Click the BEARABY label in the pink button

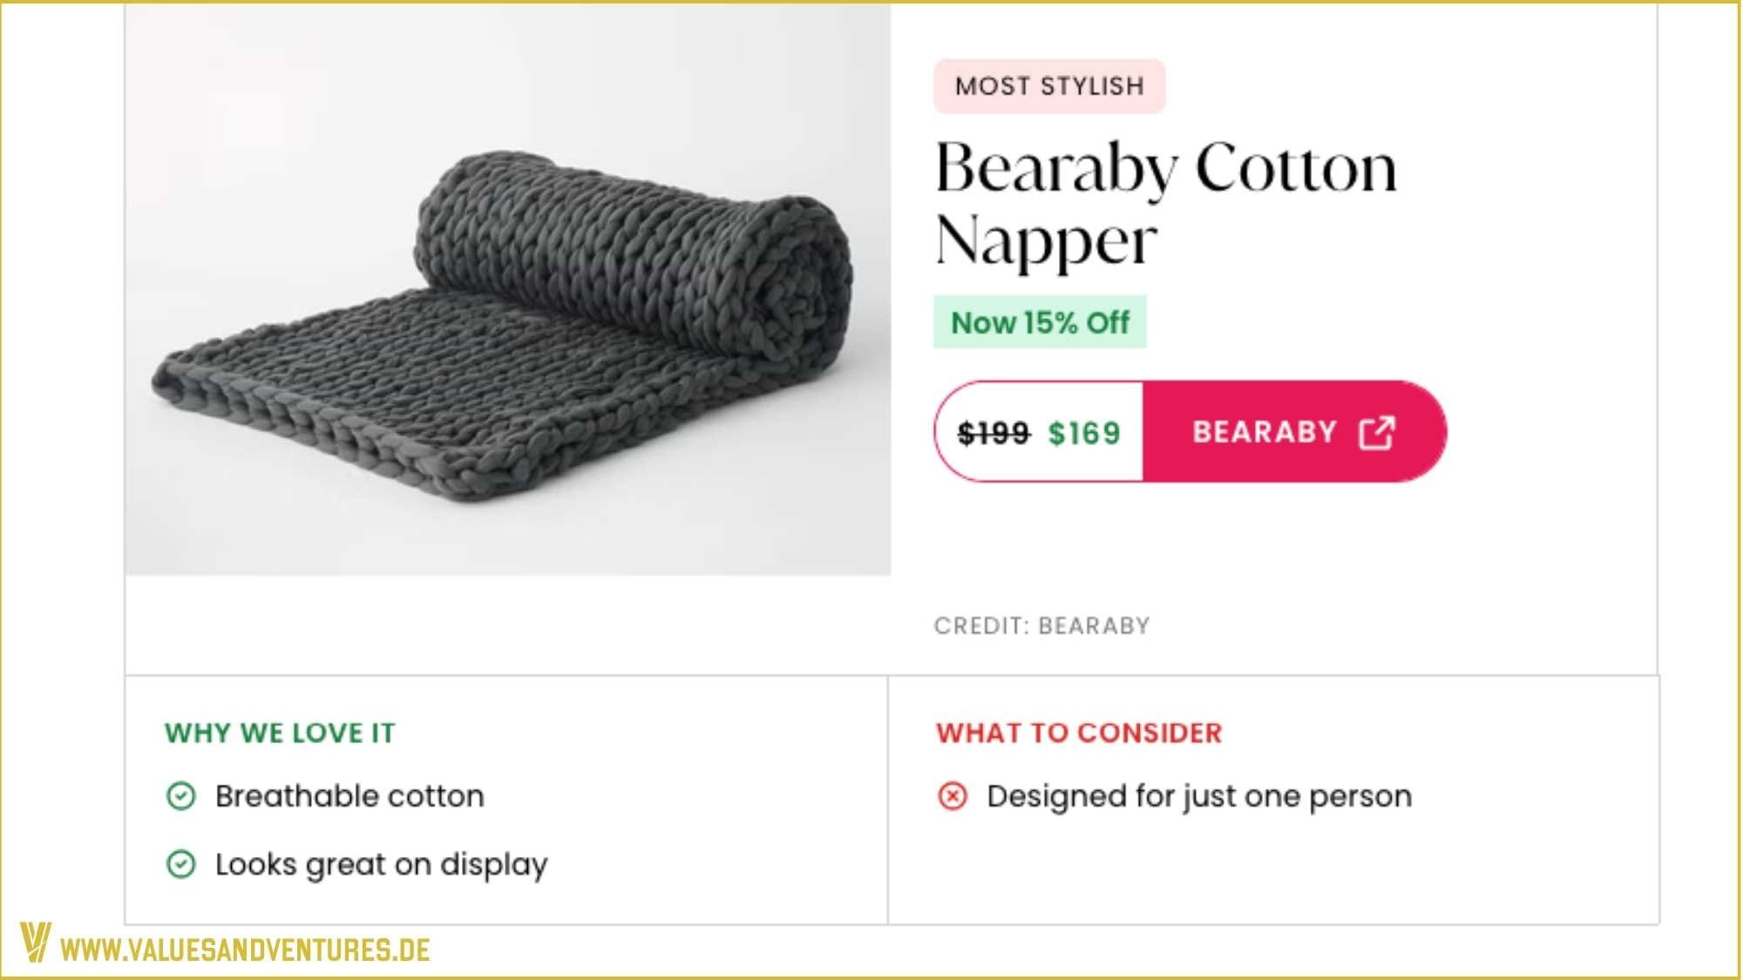[x=1265, y=432]
